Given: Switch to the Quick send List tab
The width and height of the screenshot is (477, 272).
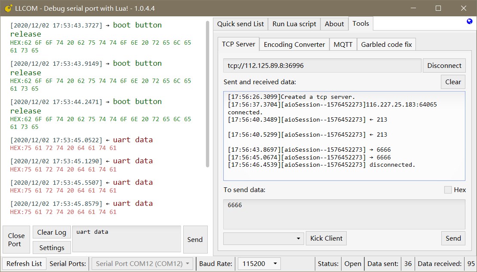Looking at the screenshot, I should pos(240,24).
